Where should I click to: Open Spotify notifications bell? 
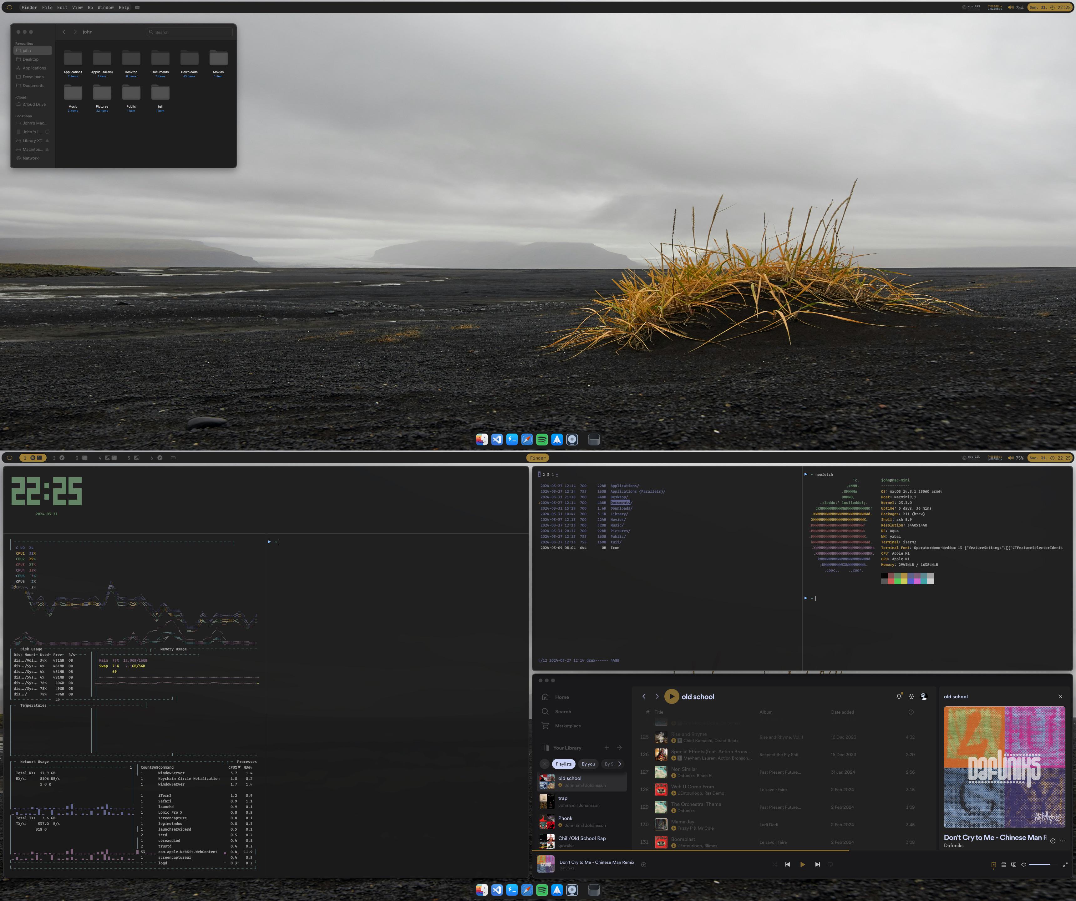point(899,697)
